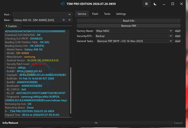Click the DisplayID BP2A.250605.031.A3.A066EXXS5BZB3 line
188x128 pixels.
[35, 75]
